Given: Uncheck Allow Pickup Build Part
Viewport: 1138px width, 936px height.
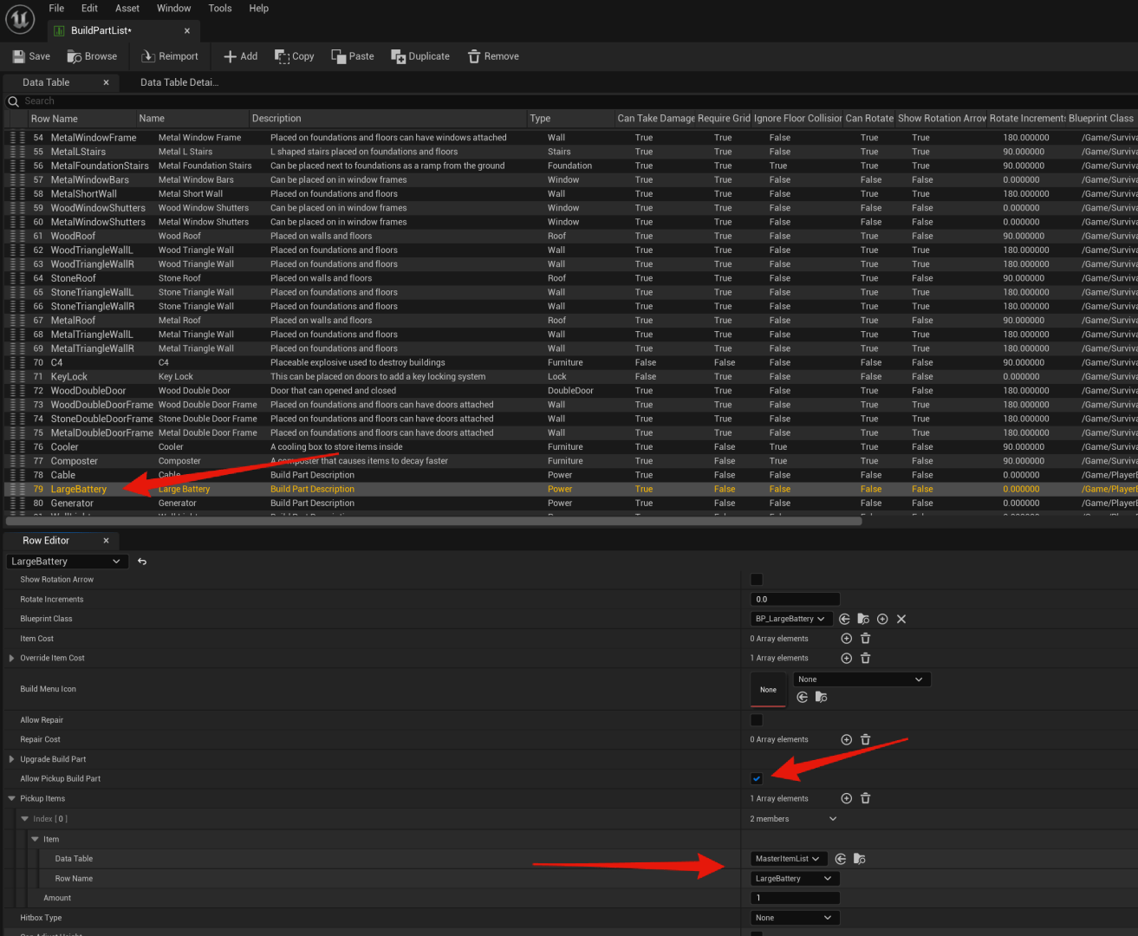Looking at the screenshot, I should (757, 778).
